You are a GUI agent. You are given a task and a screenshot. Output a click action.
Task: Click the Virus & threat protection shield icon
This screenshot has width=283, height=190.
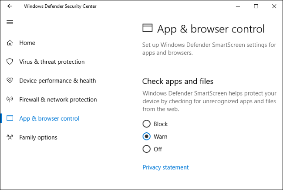[10, 62]
